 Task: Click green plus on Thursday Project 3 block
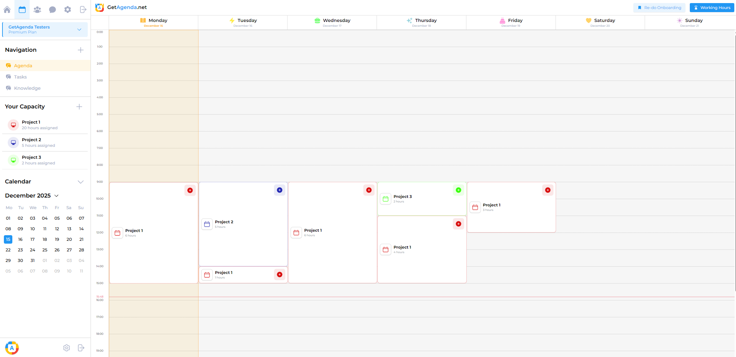(458, 190)
